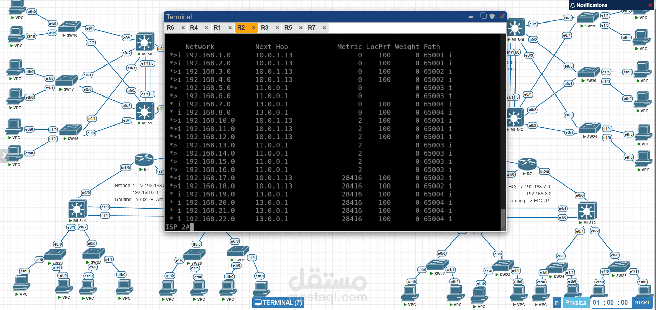Close the Notifications panel

(650, 5)
